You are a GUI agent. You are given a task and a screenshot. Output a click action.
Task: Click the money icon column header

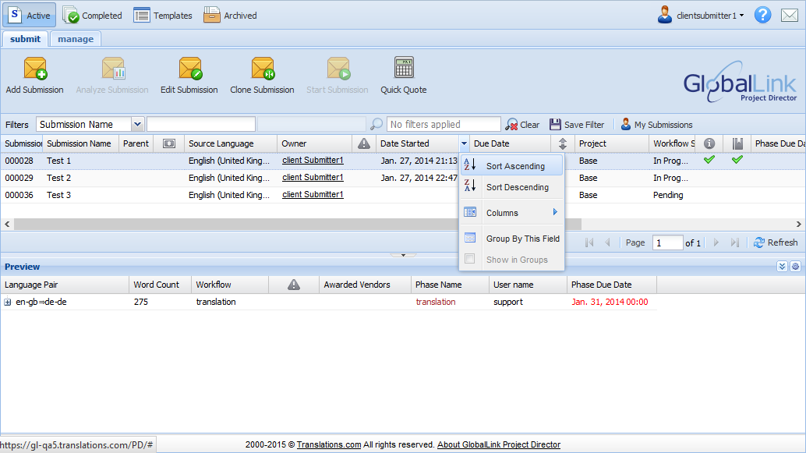[168, 143]
